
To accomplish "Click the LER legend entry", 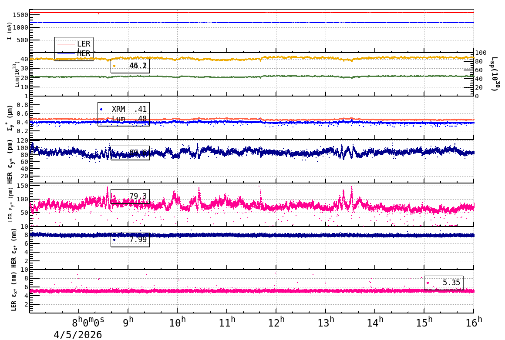I will [74, 44].
